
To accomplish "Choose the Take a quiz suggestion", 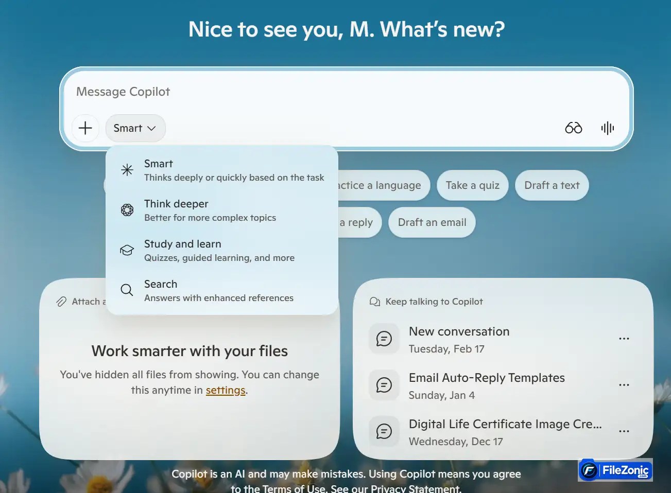I will [473, 185].
